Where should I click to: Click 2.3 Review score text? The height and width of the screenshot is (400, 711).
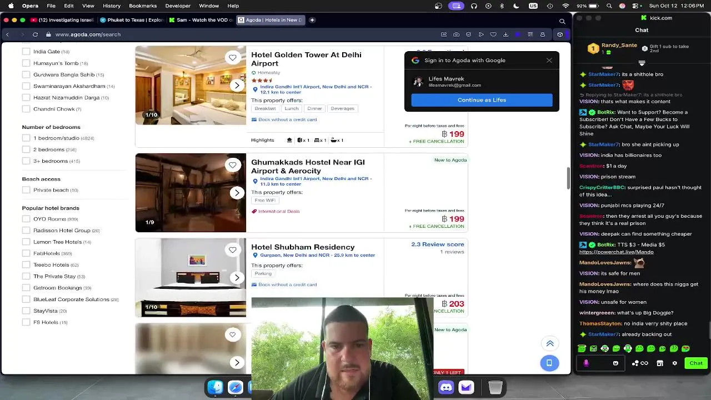[437, 244]
